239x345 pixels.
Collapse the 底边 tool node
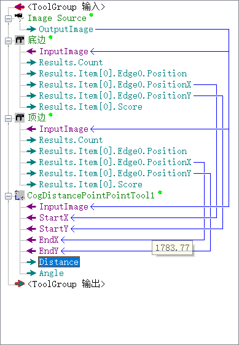(x=8, y=41)
